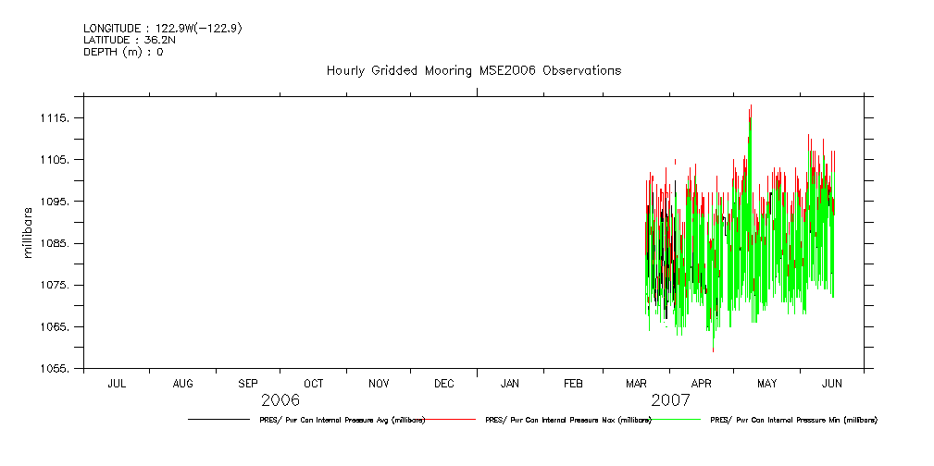
Task: Select the LONGITUDE header text line
Action: coord(163,29)
